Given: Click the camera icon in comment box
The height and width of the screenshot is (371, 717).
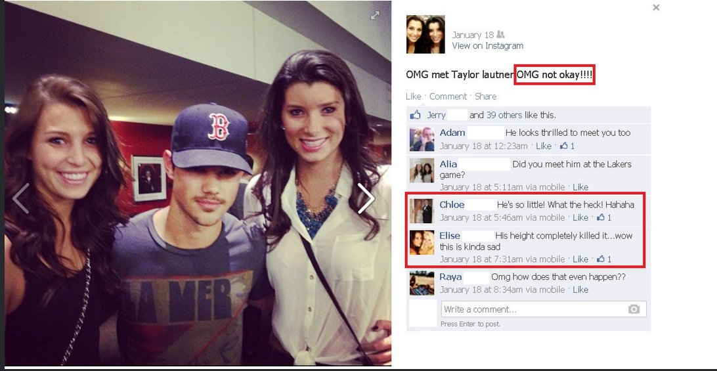Looking at the screenshot, I should pyautogui.click(x=634, y=309).
